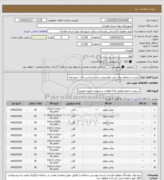The image size is (164, 180).
Task: Click quantity 36 in row 9
Action: point(35,161)
